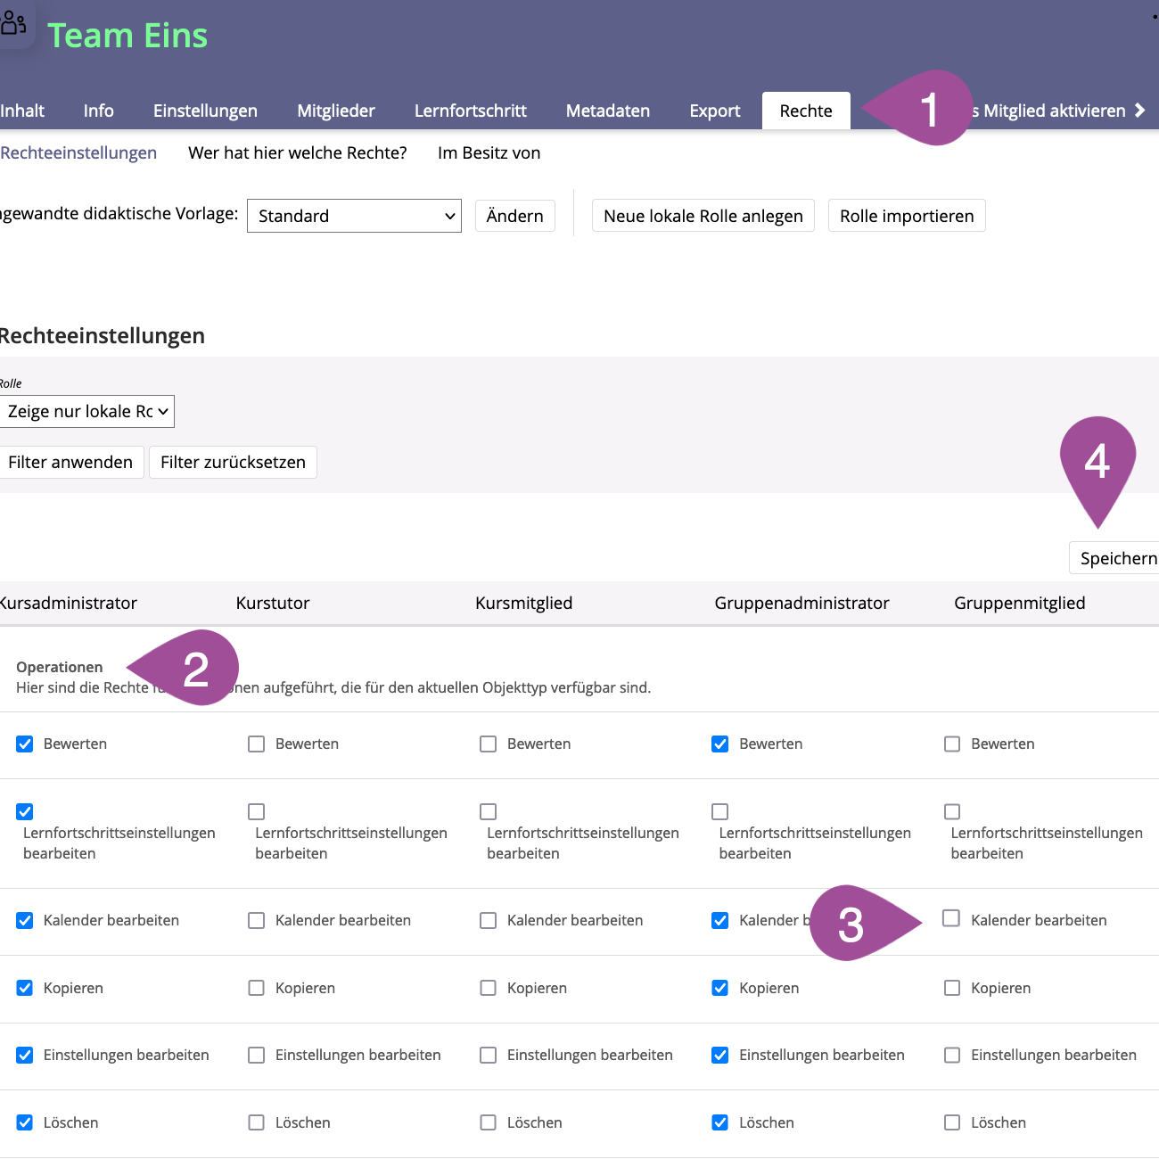Screen dimensions: 1159x1159
Task: Click the group icon beside Team Eins
Action: (13, 22)
